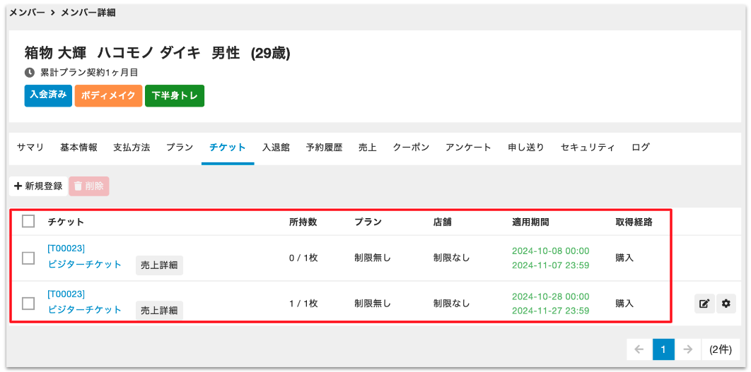Open the 支払方法 tab
Image resolution: width=751 pixels, height=372 pixels.
[132, 148]
